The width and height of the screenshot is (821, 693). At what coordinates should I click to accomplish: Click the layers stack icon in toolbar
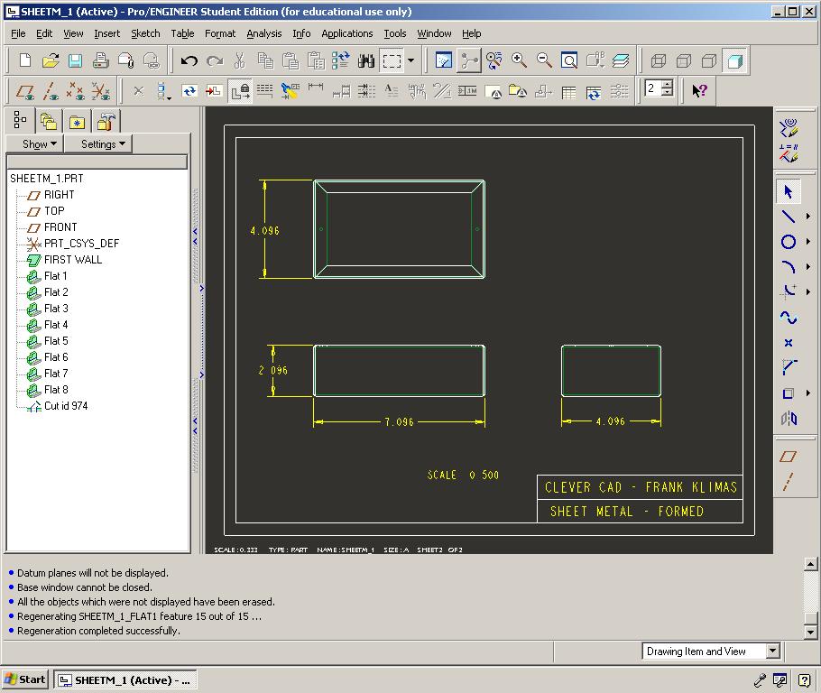pyautogui.click(x=621, y=61)
